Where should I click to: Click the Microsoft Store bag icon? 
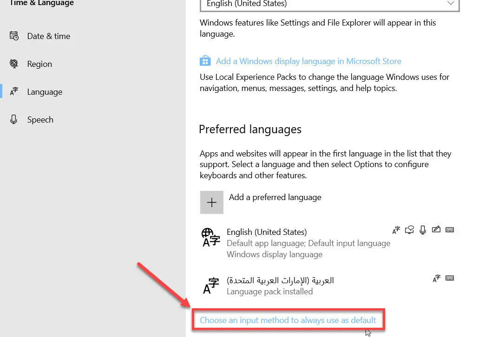point(205,60)
